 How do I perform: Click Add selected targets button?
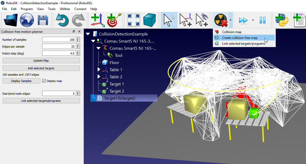[41, 68]
